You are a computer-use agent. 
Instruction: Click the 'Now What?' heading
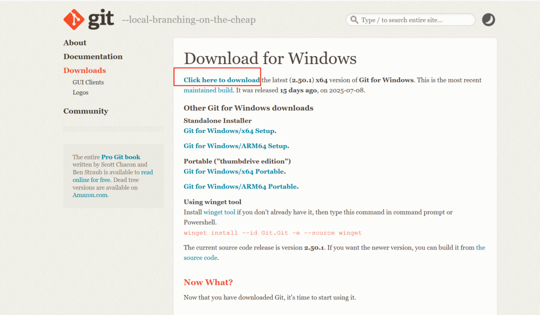click(x=208, y=282)
